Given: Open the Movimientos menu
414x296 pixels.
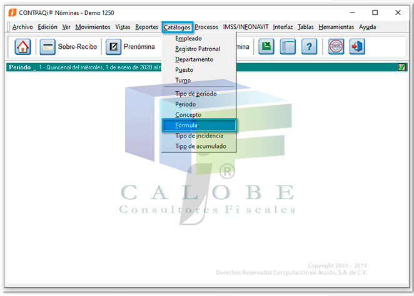Looking at the screenshot, I should point(93,27).
